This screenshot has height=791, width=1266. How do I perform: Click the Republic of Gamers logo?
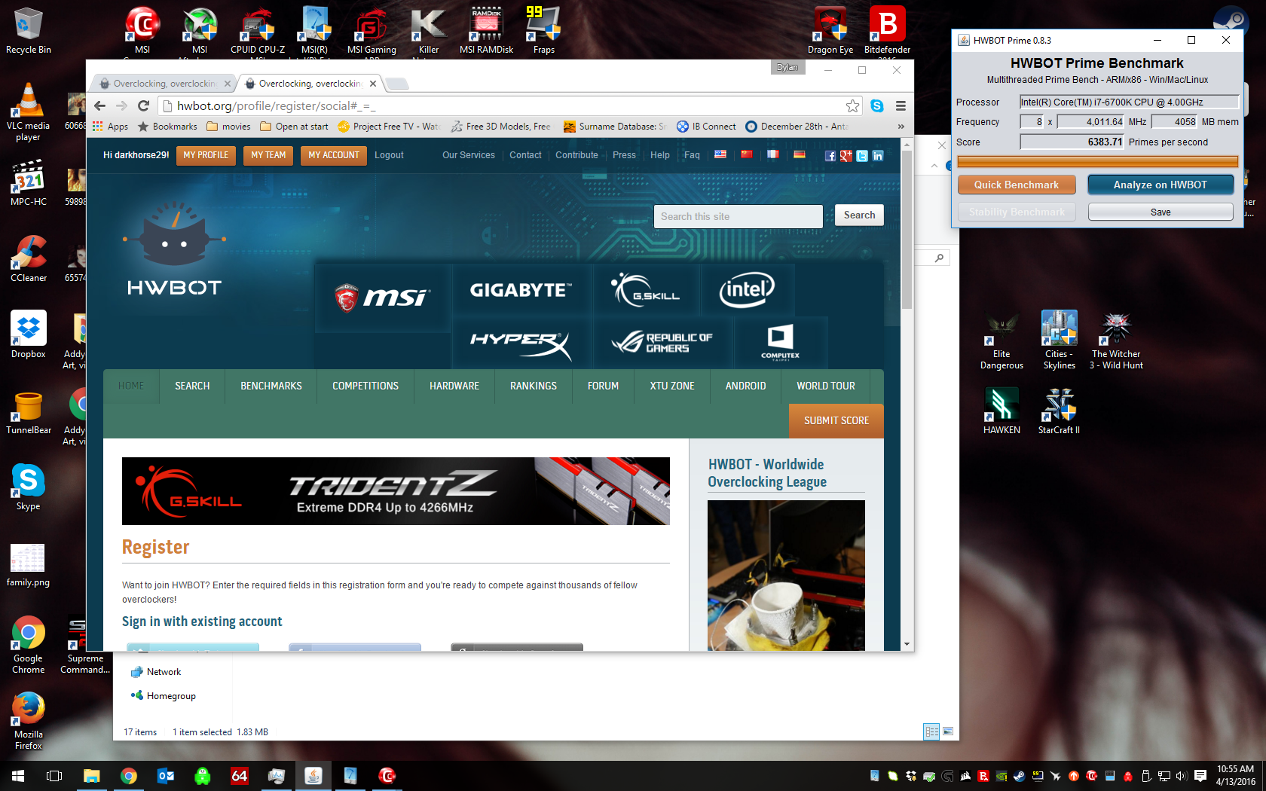point(662,343)
